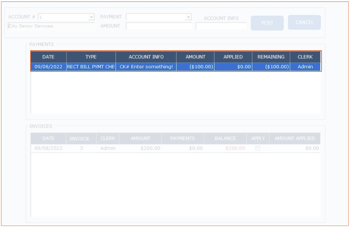Viewport: 350px width, 227px height.
Task: Open the Account # dropdown
Action: pyautogui.click(x=91, y=17)
